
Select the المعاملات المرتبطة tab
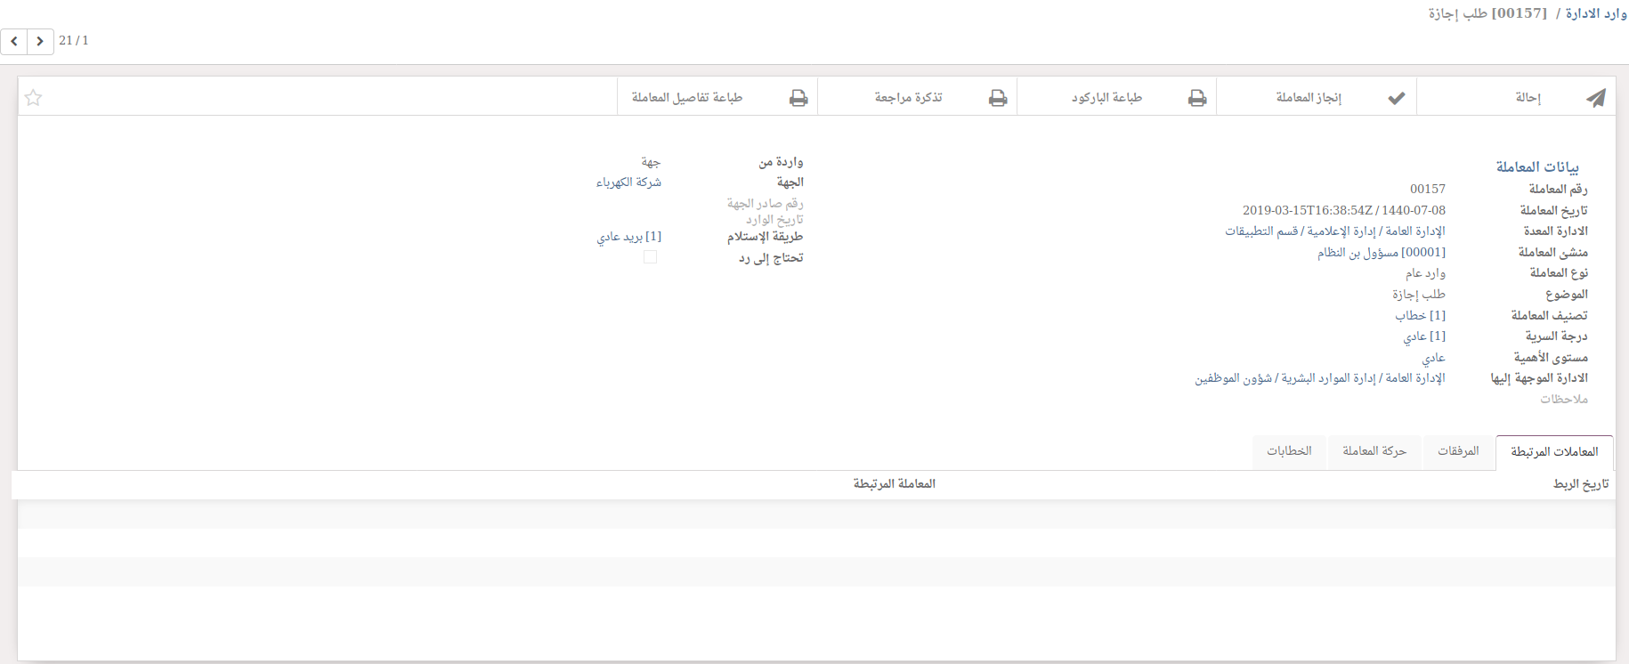click(1553, 452)
